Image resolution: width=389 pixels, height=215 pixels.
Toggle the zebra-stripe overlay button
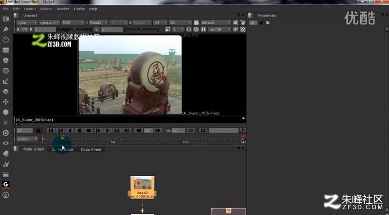pos(243,29)
